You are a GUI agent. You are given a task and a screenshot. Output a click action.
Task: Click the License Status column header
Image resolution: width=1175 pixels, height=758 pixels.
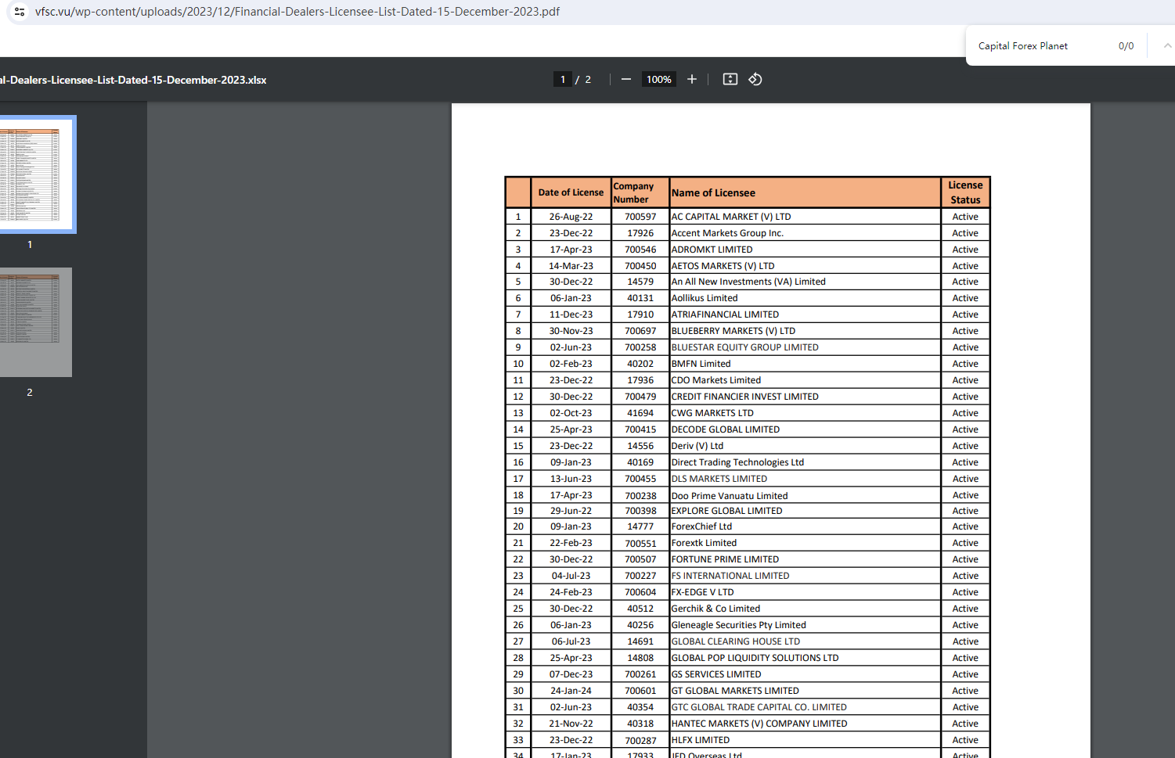pyautogui.click(x=965, y=192)
